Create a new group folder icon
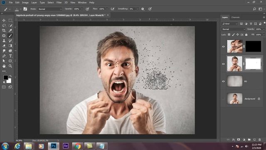 pos(249,140)
